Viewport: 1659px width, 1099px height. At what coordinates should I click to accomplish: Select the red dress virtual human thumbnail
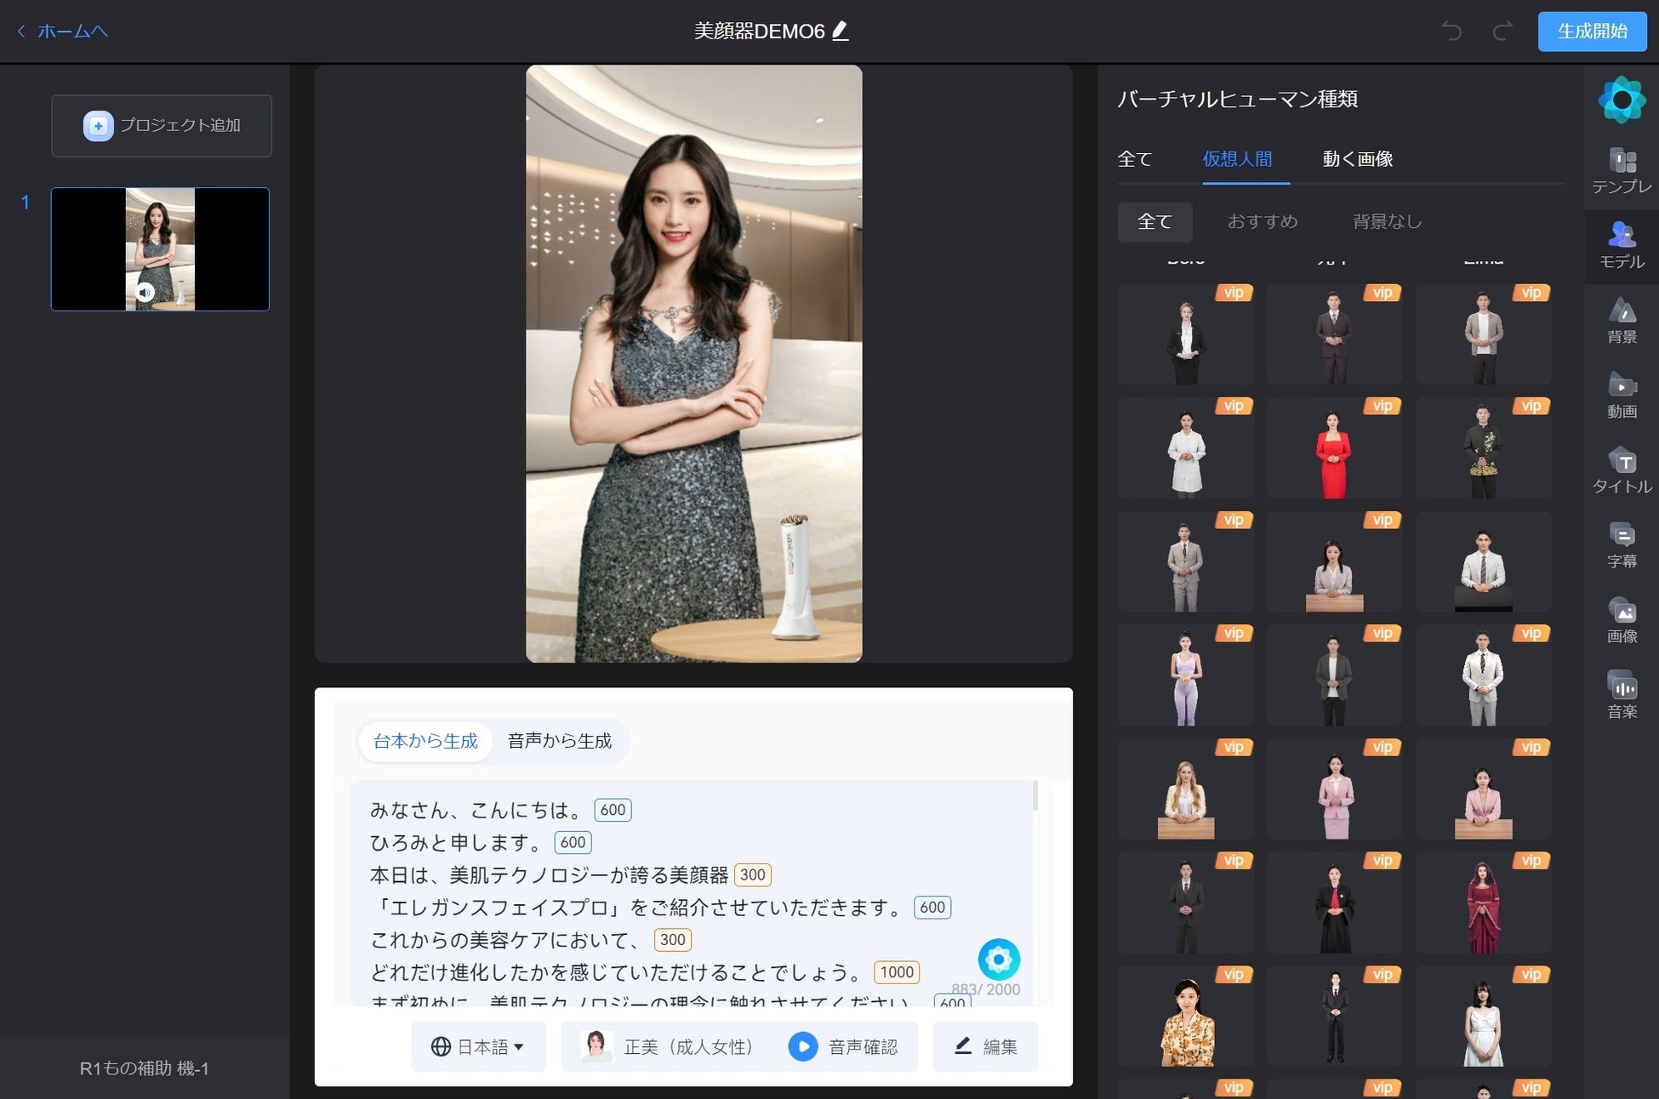click(x=1333, y=449)
